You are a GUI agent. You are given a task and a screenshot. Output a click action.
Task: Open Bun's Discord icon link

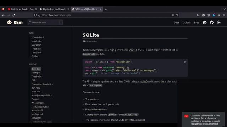click(205, 22)
